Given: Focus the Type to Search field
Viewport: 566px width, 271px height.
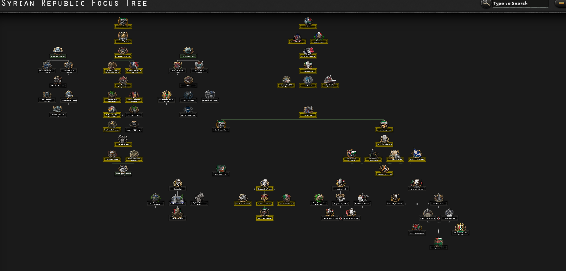Looking at the screenshot, I should tap(520, 4).
